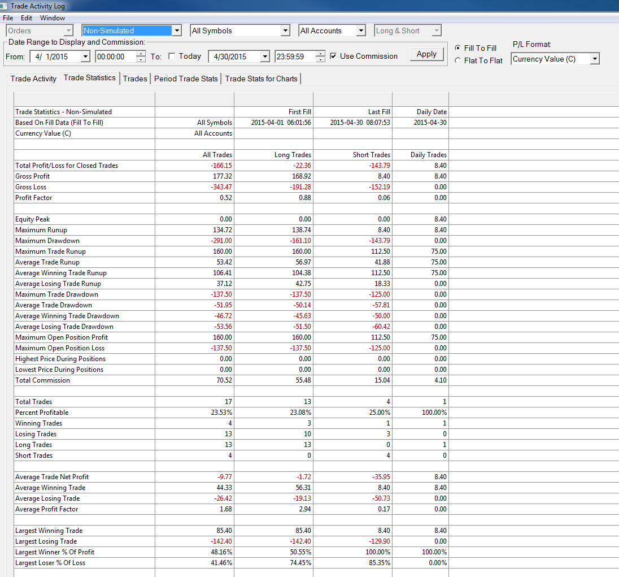Open the All Accounts dropdown
The width and height of the screenshot is (619, 577).
point(361,31)
